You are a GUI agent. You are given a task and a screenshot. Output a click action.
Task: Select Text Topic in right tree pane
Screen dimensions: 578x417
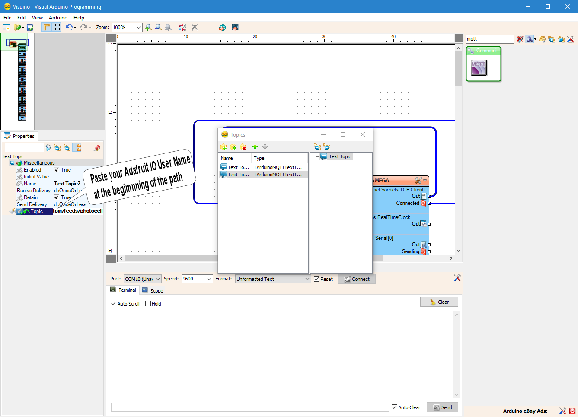pyautogui.click(x=336, y=156)
